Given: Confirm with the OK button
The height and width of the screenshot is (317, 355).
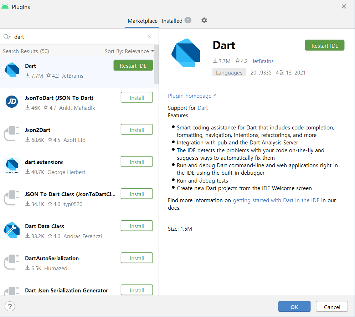Looking at the screenshot, I should pyautogui.click(x=294, y=307).
